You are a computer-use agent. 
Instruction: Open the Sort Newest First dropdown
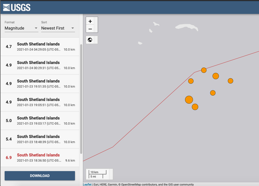[x=58, y=28]
